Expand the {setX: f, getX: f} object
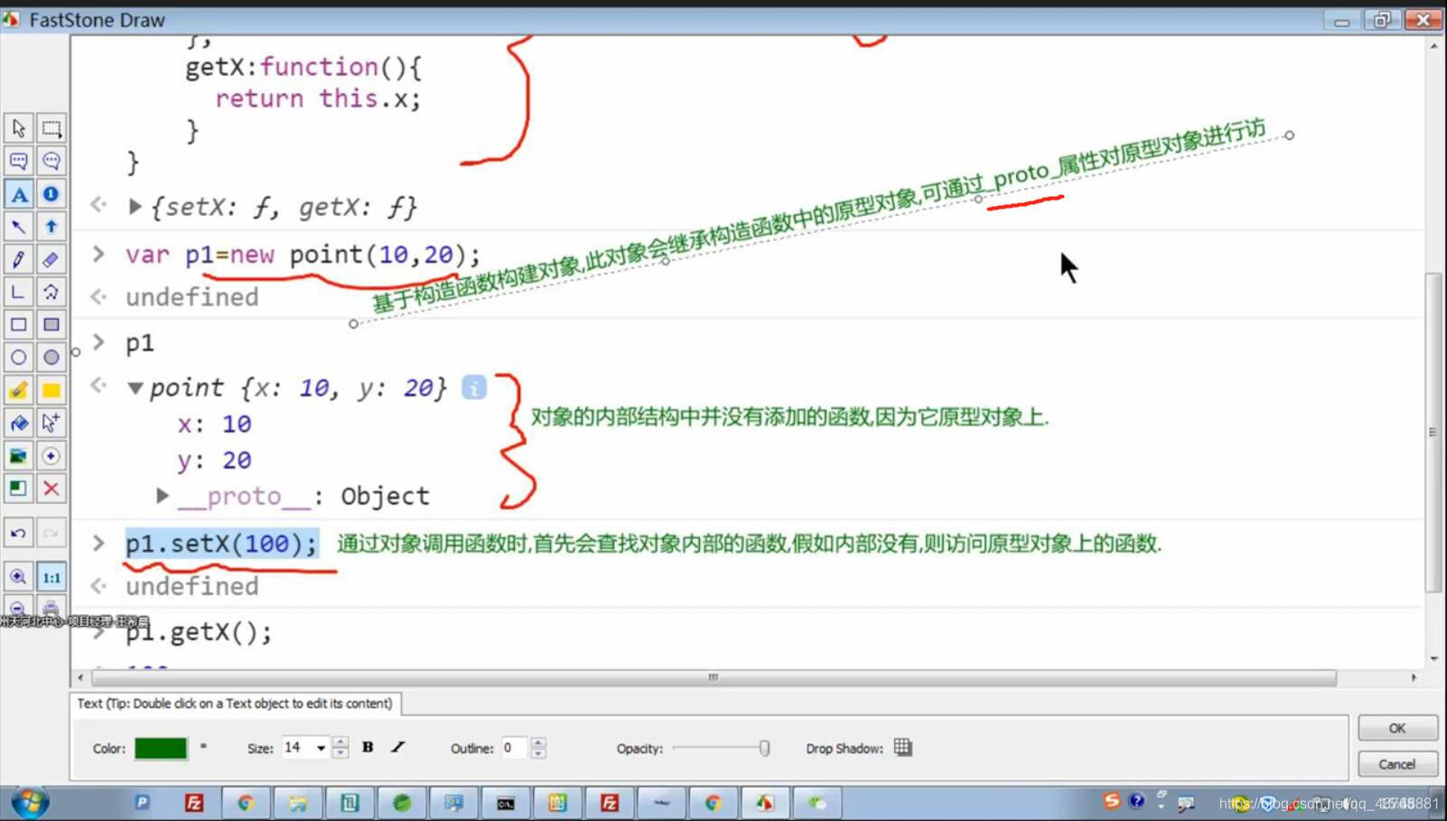Image resolution: width=1447 pixels, height=821 pixels. [135, 207]
